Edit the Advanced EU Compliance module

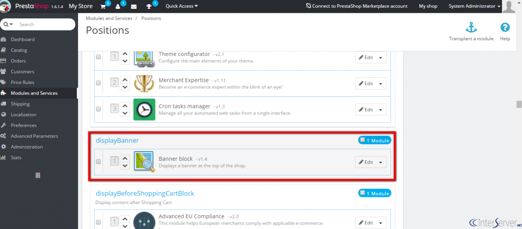(366, 223)
